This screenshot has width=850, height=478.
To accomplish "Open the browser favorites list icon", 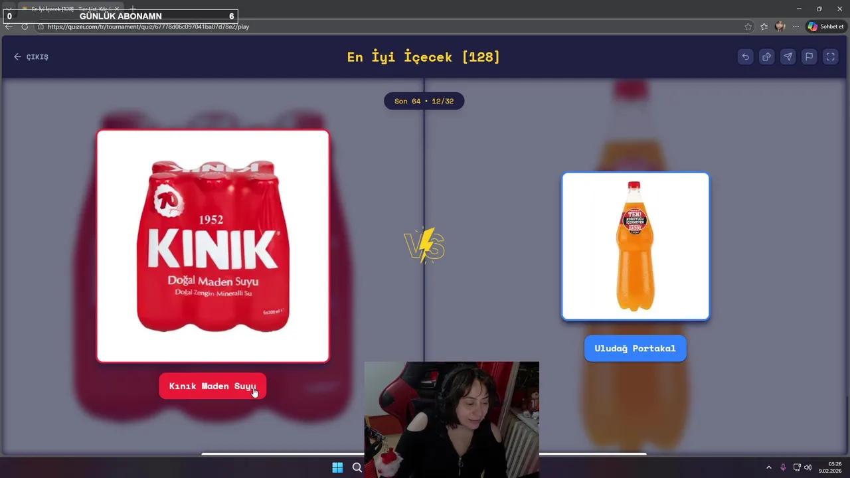I will click(764, 27).
